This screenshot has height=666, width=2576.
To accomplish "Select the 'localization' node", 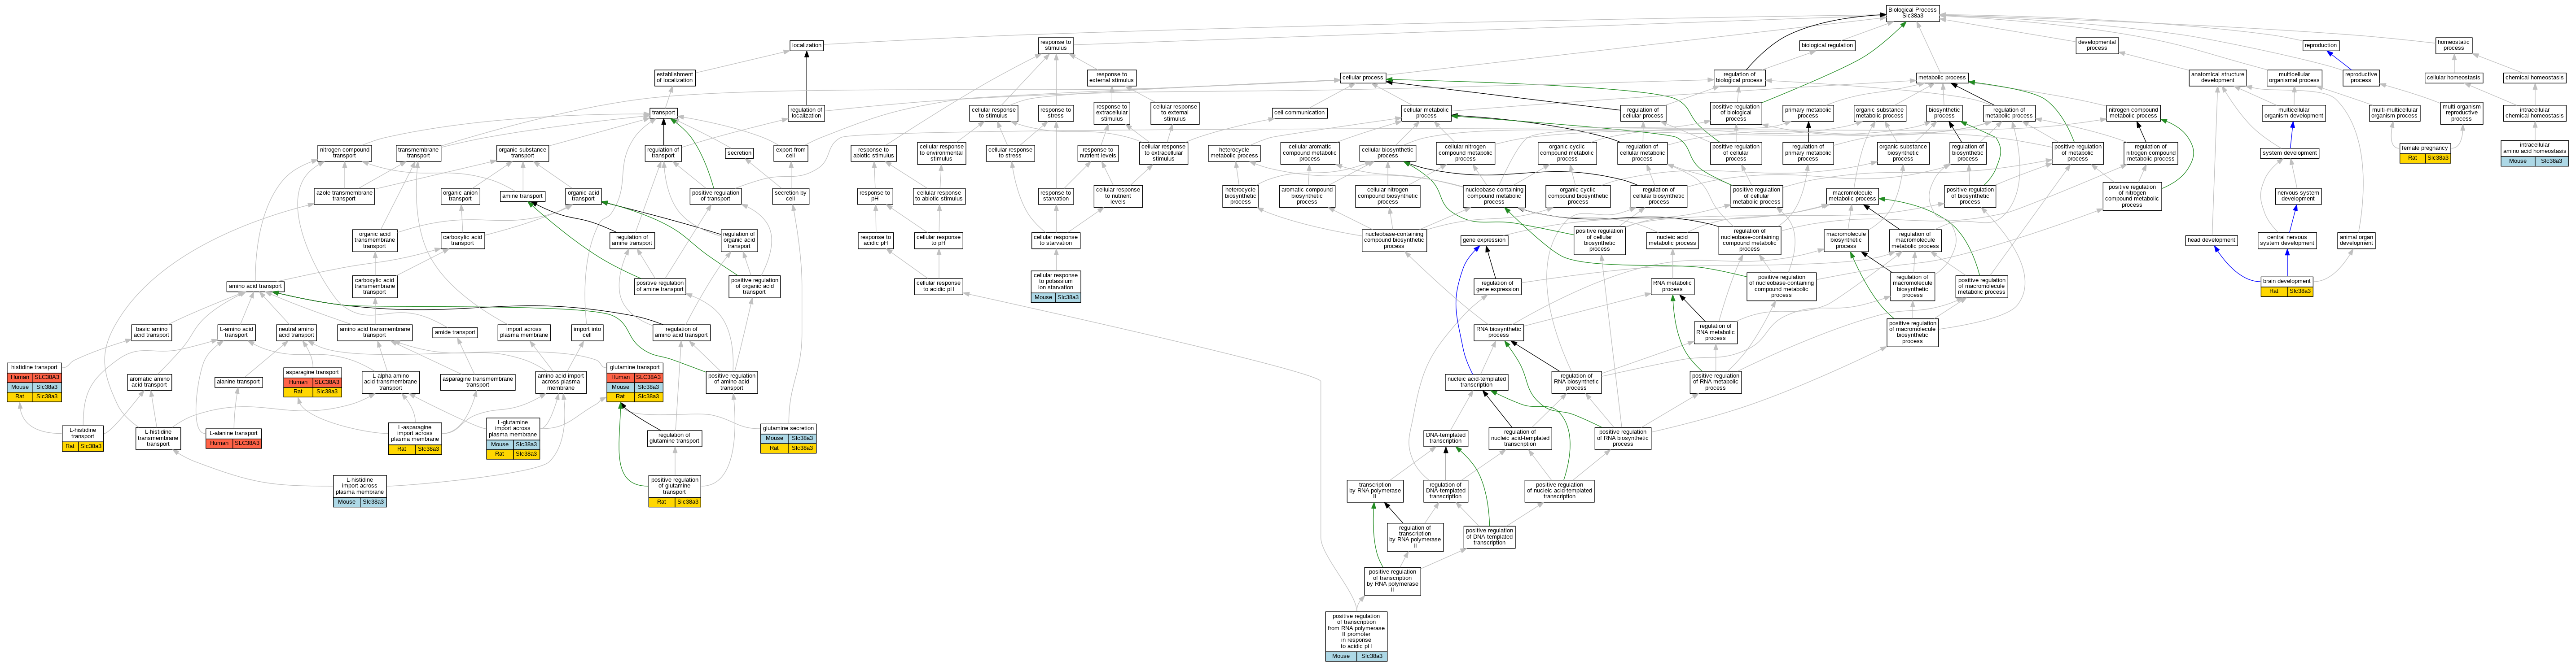I will 806,45.
